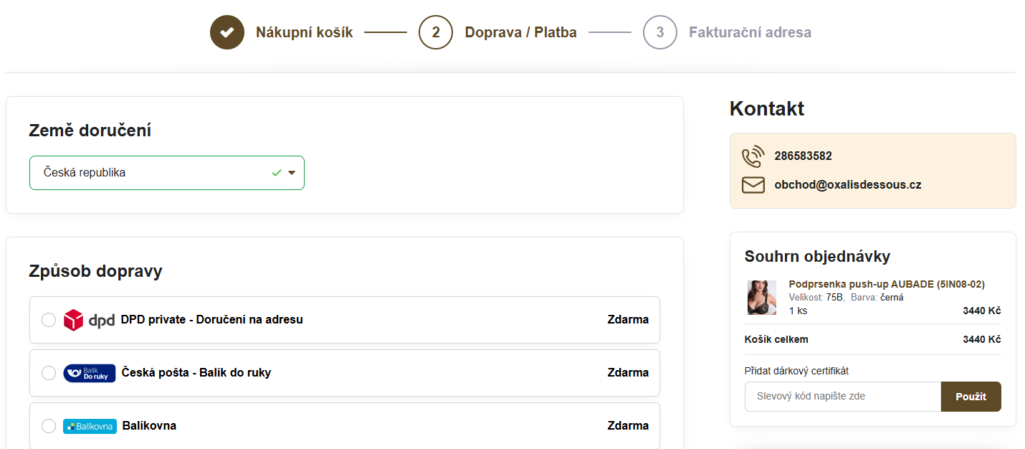Click the checkmark icon for Nákupní košík step

point(227,32)
